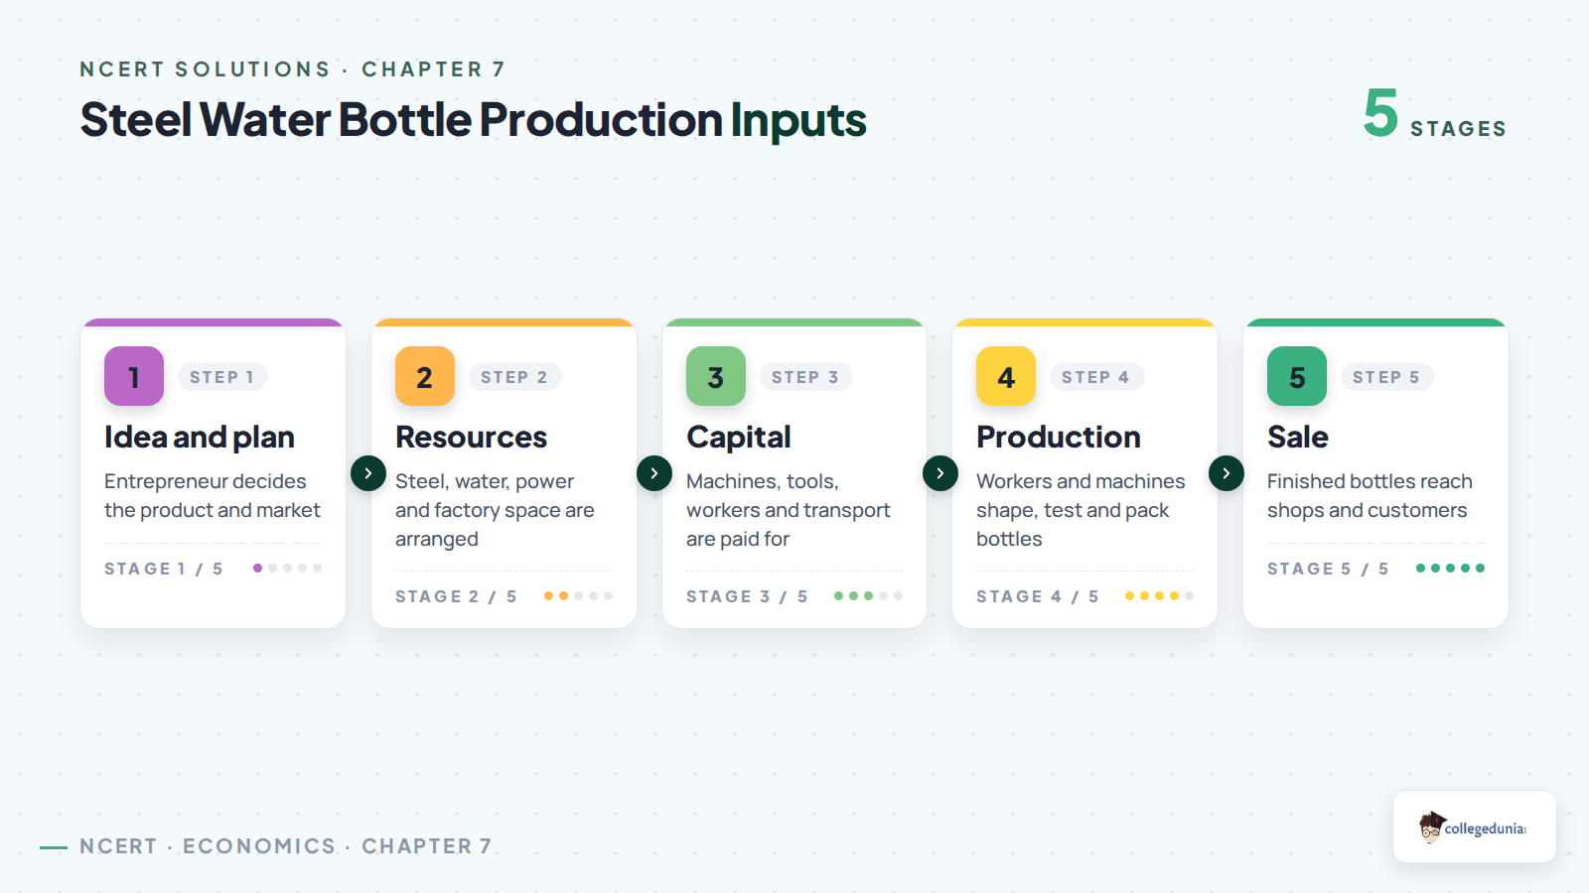This screenshot has width=1589, height=893.
Task: Click the 'Capital' card heading
Action: pos(739,438)
